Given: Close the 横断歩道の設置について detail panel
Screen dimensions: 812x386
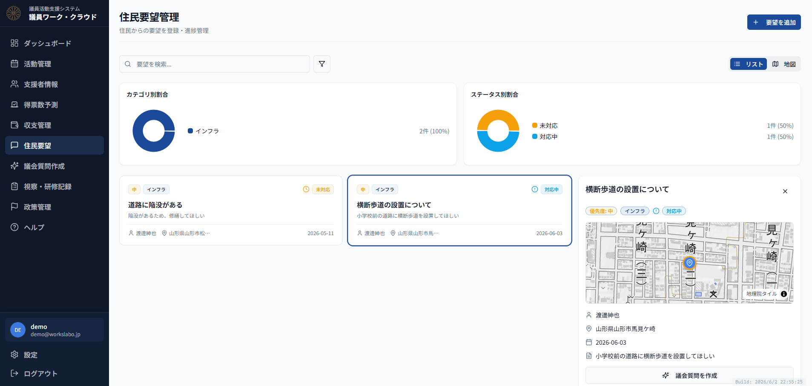Looking at the screenshot, I should (785, 191).
